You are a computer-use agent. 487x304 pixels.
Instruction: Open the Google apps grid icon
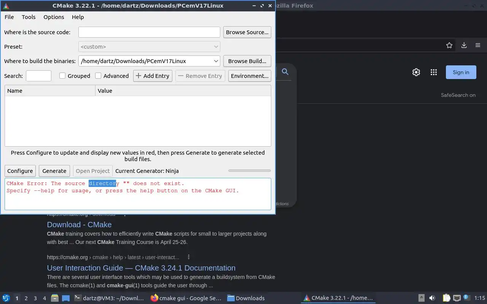434,72
